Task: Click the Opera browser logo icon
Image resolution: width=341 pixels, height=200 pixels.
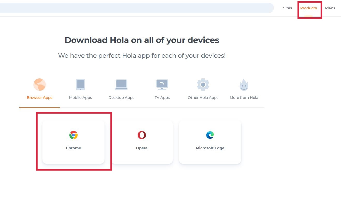Action: 142,135
